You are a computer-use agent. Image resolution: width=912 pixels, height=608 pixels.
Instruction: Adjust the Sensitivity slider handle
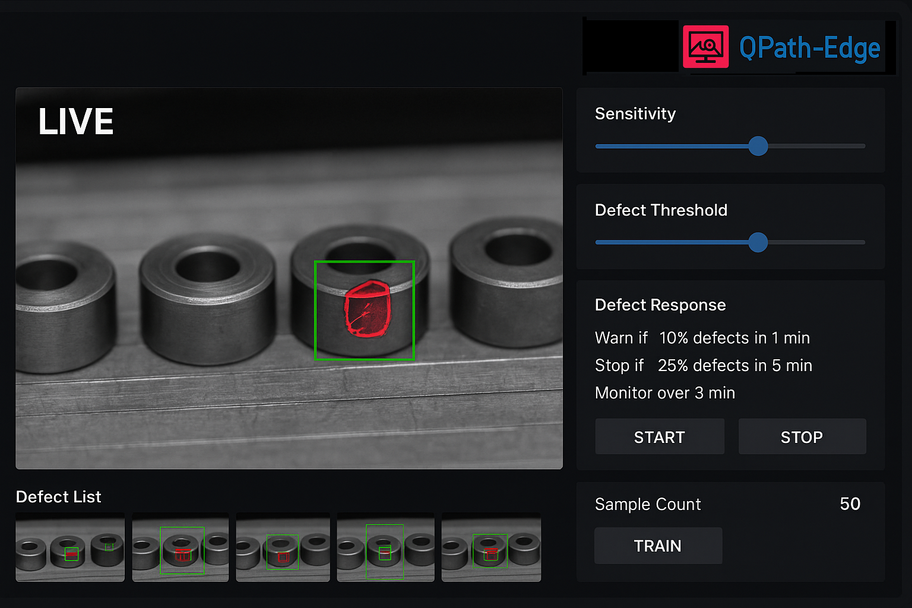758,146
